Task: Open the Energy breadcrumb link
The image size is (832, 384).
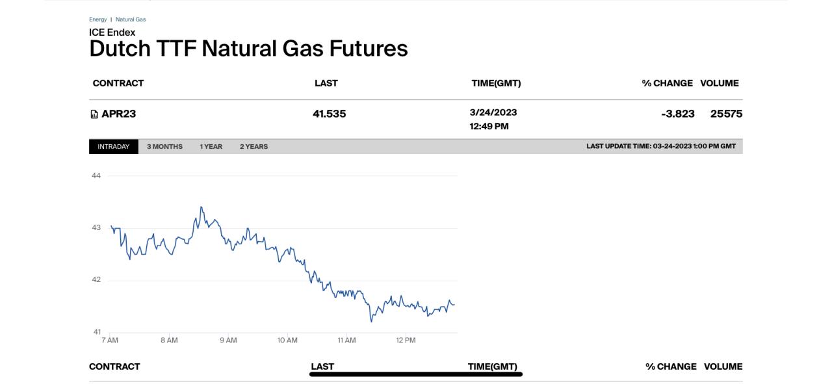Action: [97, 19]
